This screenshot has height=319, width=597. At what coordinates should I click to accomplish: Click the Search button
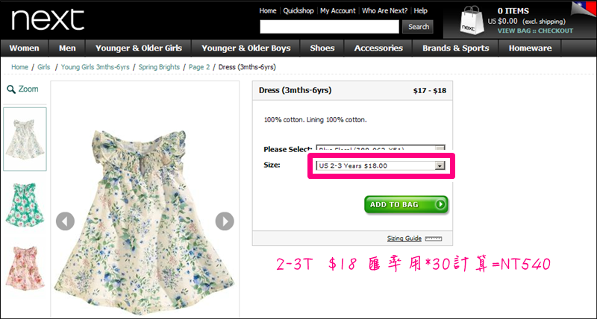tap(418, 27)
